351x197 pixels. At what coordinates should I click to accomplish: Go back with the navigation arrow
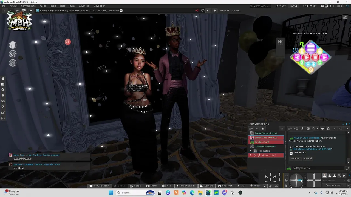pos(4,11)
